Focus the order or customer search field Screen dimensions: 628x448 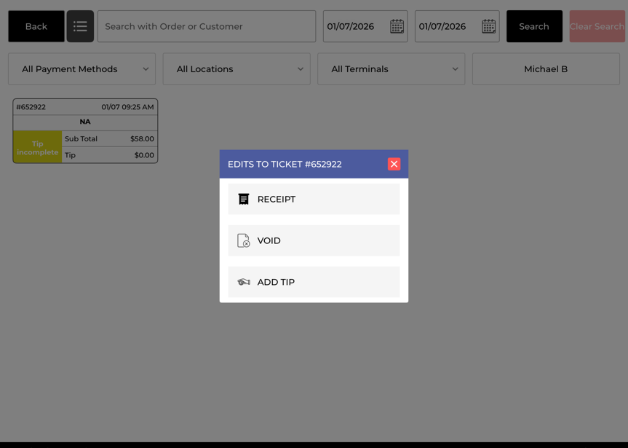207,26
